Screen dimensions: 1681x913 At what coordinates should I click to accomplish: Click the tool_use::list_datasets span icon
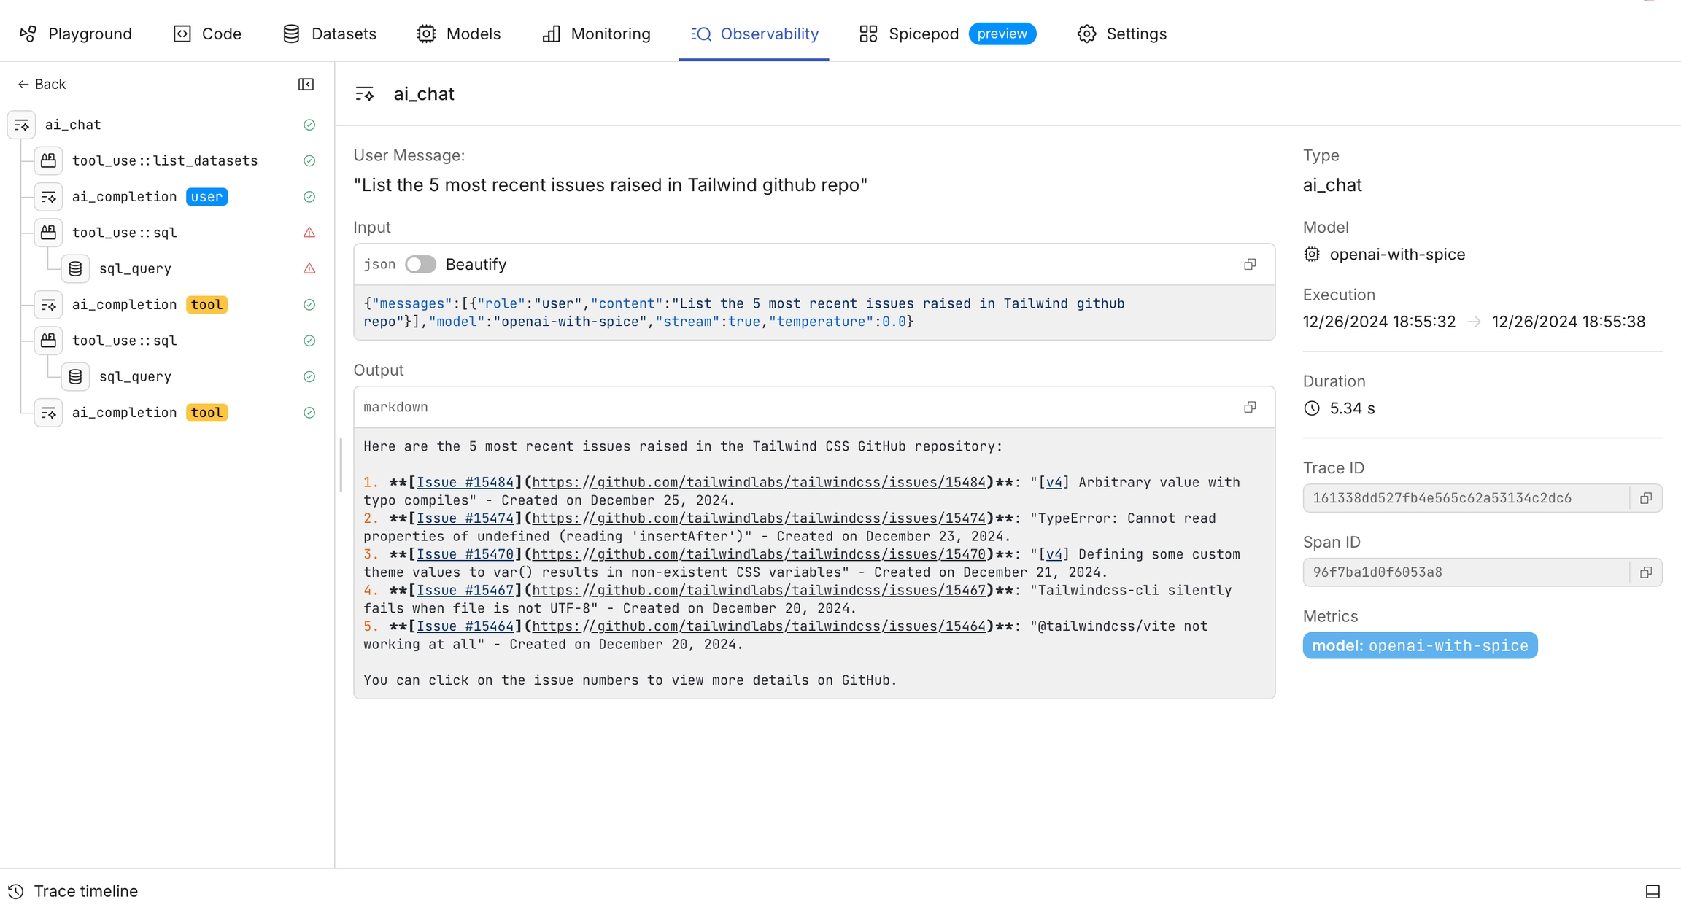pyautogui.click(x=48, y=160)
